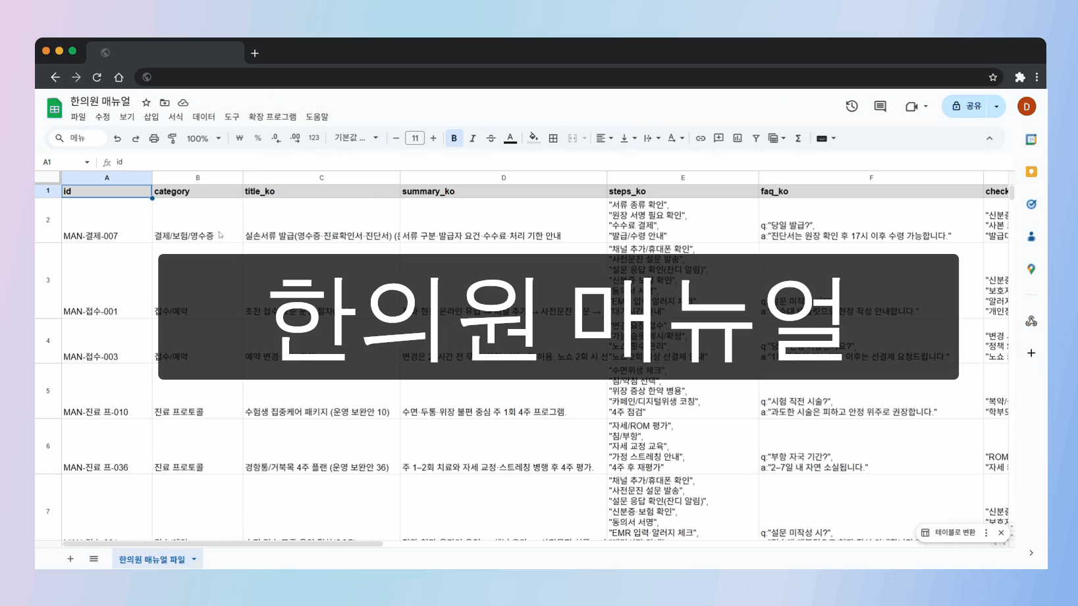Open the zoom 100% dropdown
This screenshot has width=1078, height=606.
(x=203, y=138)
